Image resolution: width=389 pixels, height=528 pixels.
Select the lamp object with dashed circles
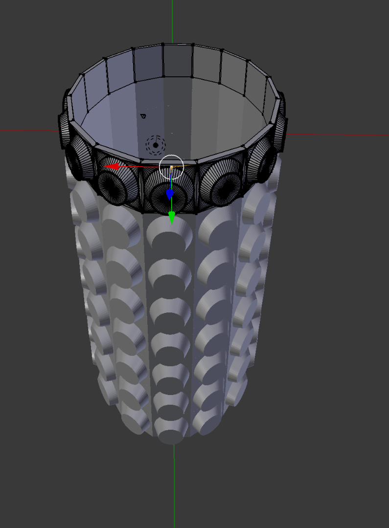(156, 145)
